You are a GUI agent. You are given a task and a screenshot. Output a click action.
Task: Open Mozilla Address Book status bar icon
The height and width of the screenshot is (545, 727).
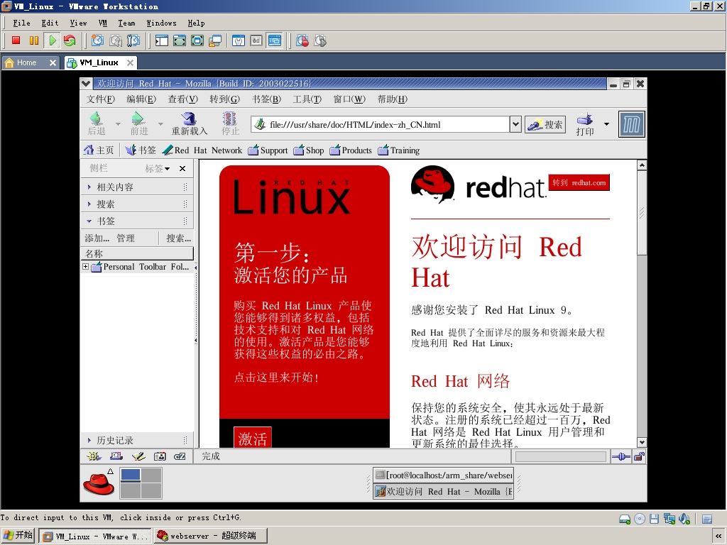click(x=160, y=456)
